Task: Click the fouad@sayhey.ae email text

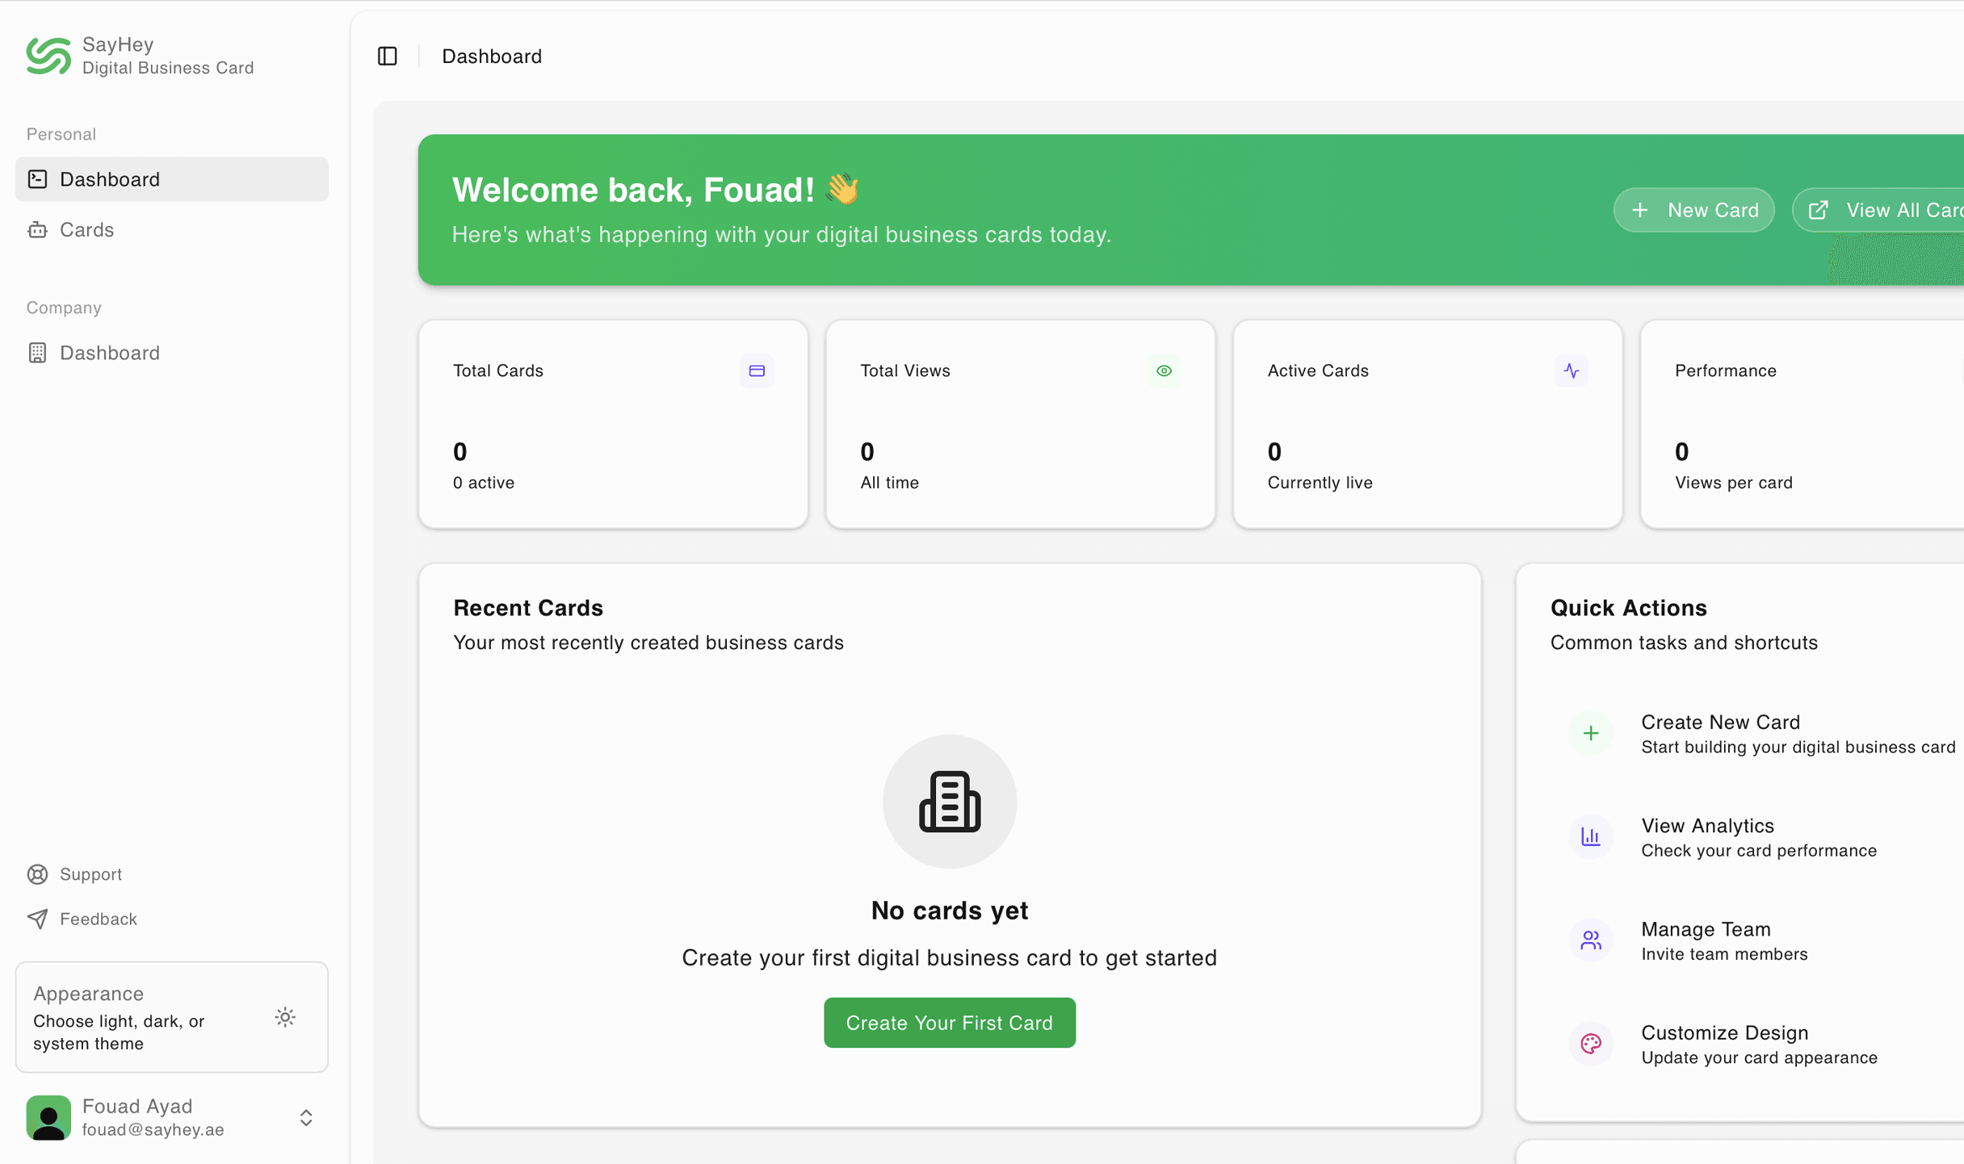Action: pyautogui.click(x=153, y=1130)
